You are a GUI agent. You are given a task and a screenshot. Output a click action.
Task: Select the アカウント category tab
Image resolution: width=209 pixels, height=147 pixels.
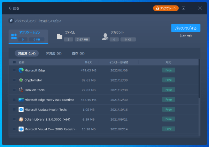point(119,36)
